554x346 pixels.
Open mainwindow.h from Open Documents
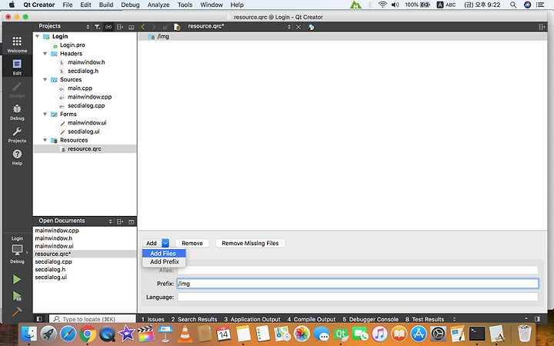click(x=53, y=238)
